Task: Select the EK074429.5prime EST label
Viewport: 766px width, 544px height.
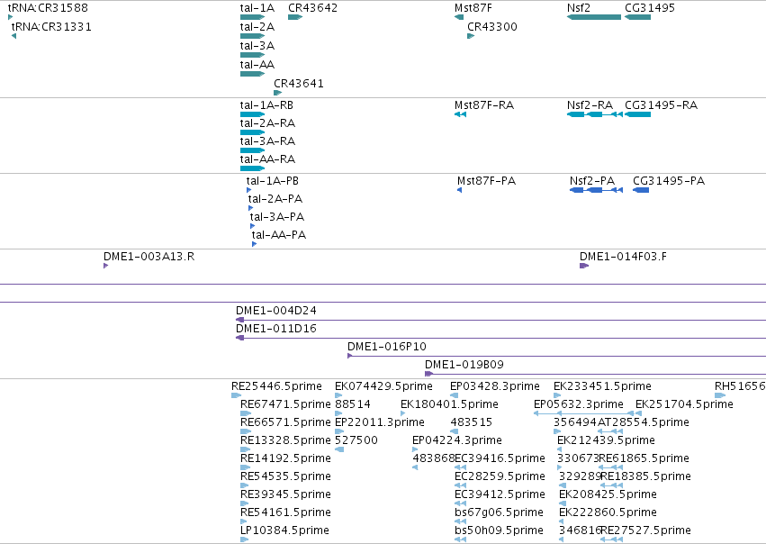Action: click(383, 386)
